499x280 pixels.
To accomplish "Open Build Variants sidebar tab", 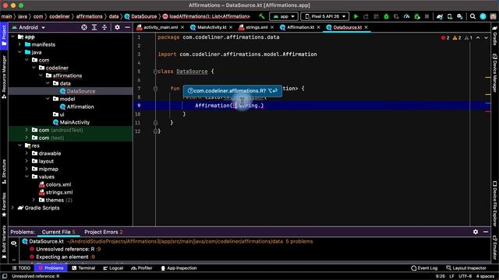I will pos(4,241).
